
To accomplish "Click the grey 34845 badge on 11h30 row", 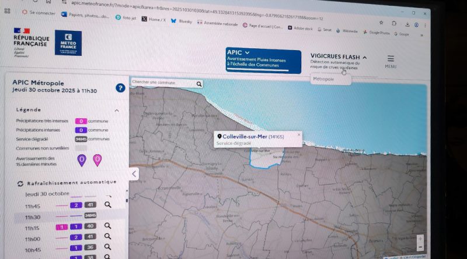I will pos(90,215).
